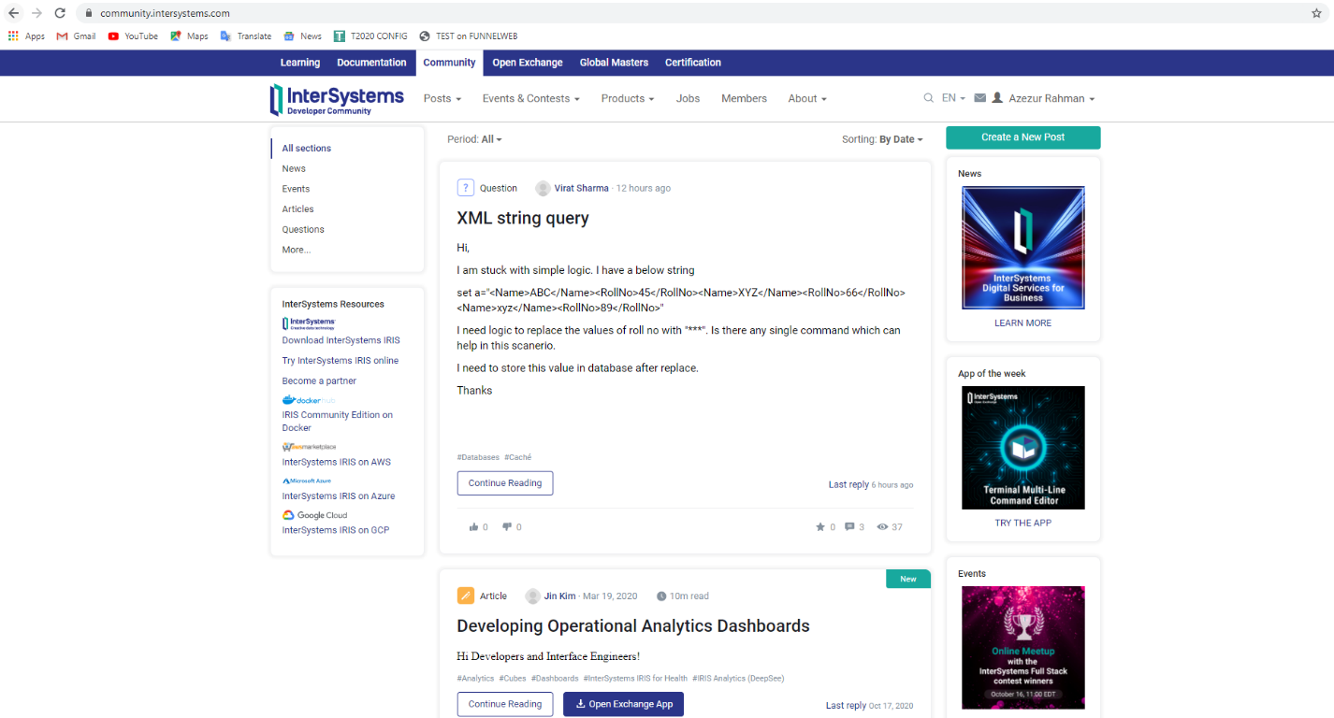Open the Download InterSystems IRIS link
The height and width of the screenshot is (718, 1334).
click(341, 340)
